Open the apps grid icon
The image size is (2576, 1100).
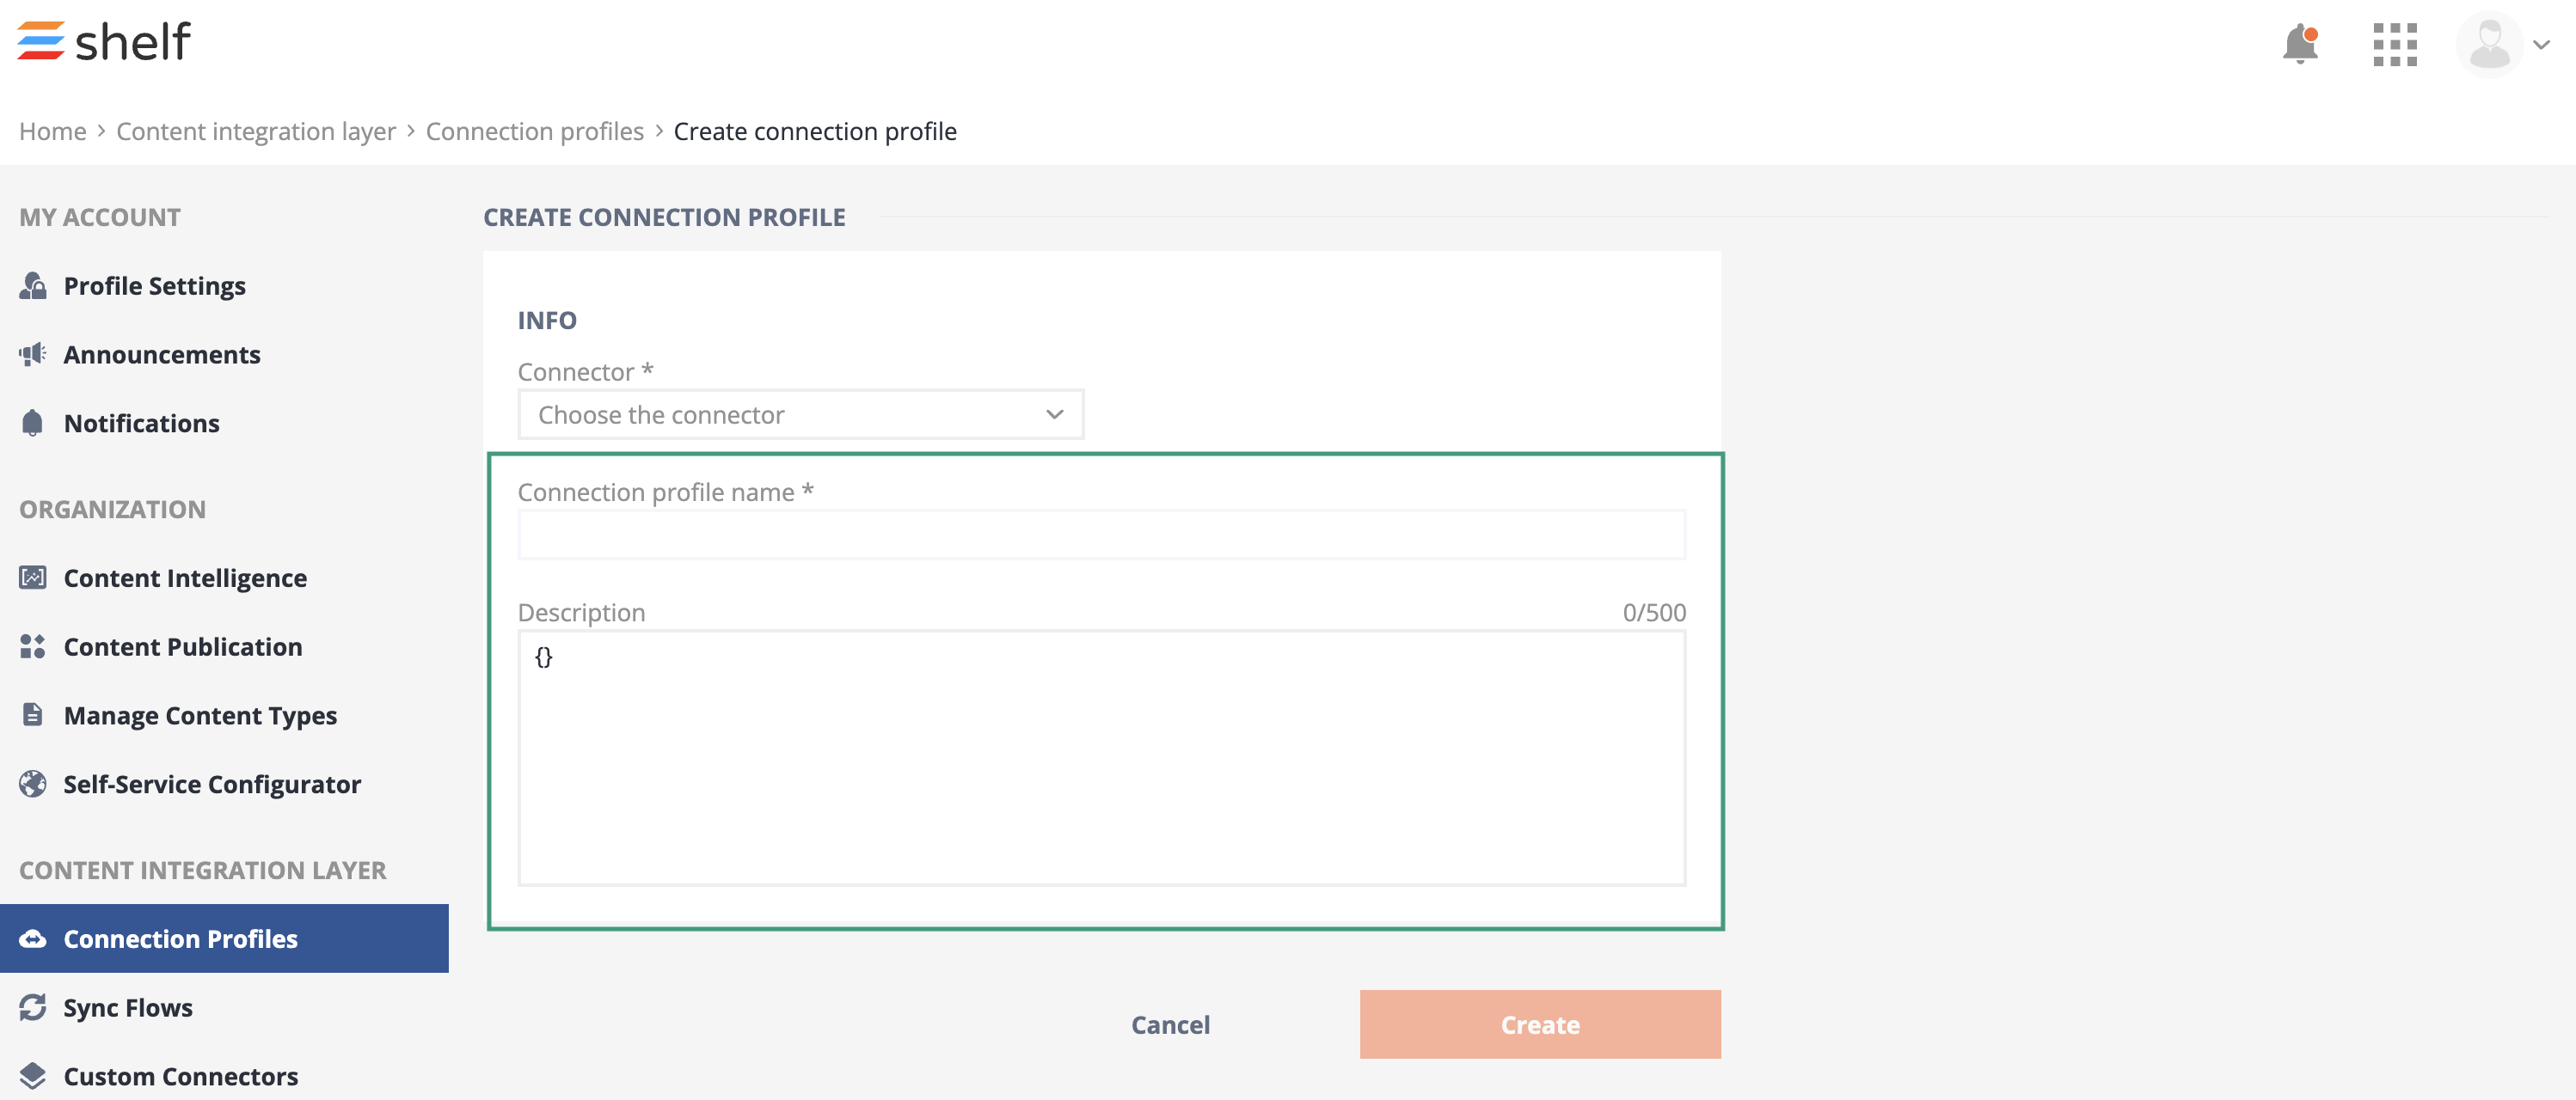coord(2394,45)
